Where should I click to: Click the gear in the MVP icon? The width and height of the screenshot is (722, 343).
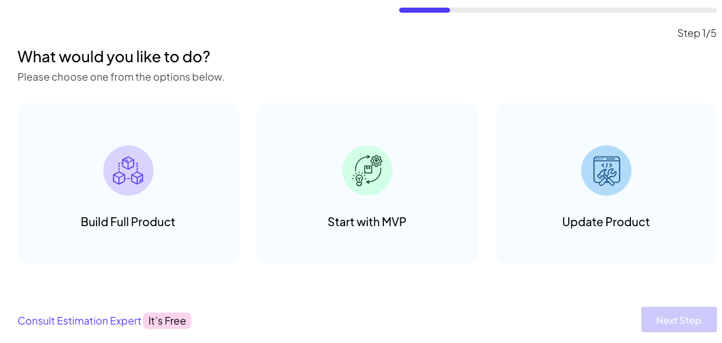[x=376, y=161]
